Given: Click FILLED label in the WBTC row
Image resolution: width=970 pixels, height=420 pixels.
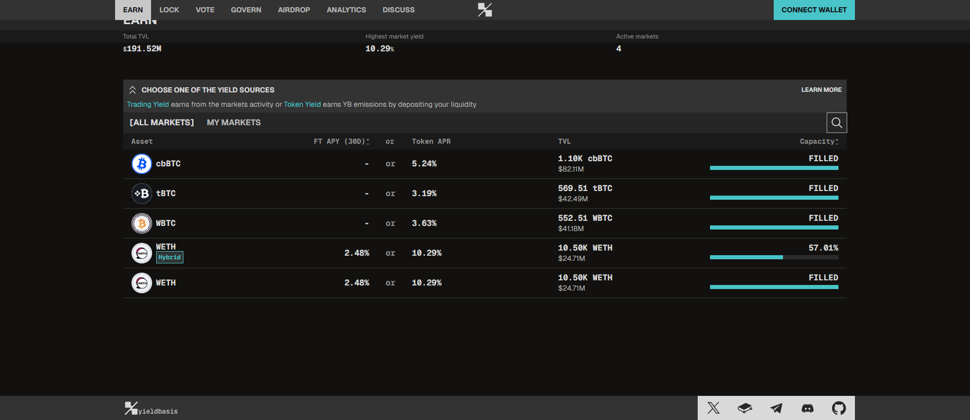Looking at the screenshot, I should pos(824,218).
